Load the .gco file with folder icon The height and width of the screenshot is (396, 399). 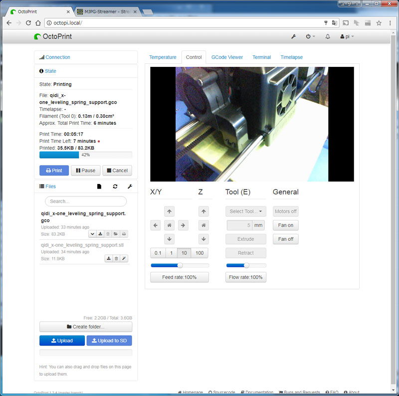116,234
